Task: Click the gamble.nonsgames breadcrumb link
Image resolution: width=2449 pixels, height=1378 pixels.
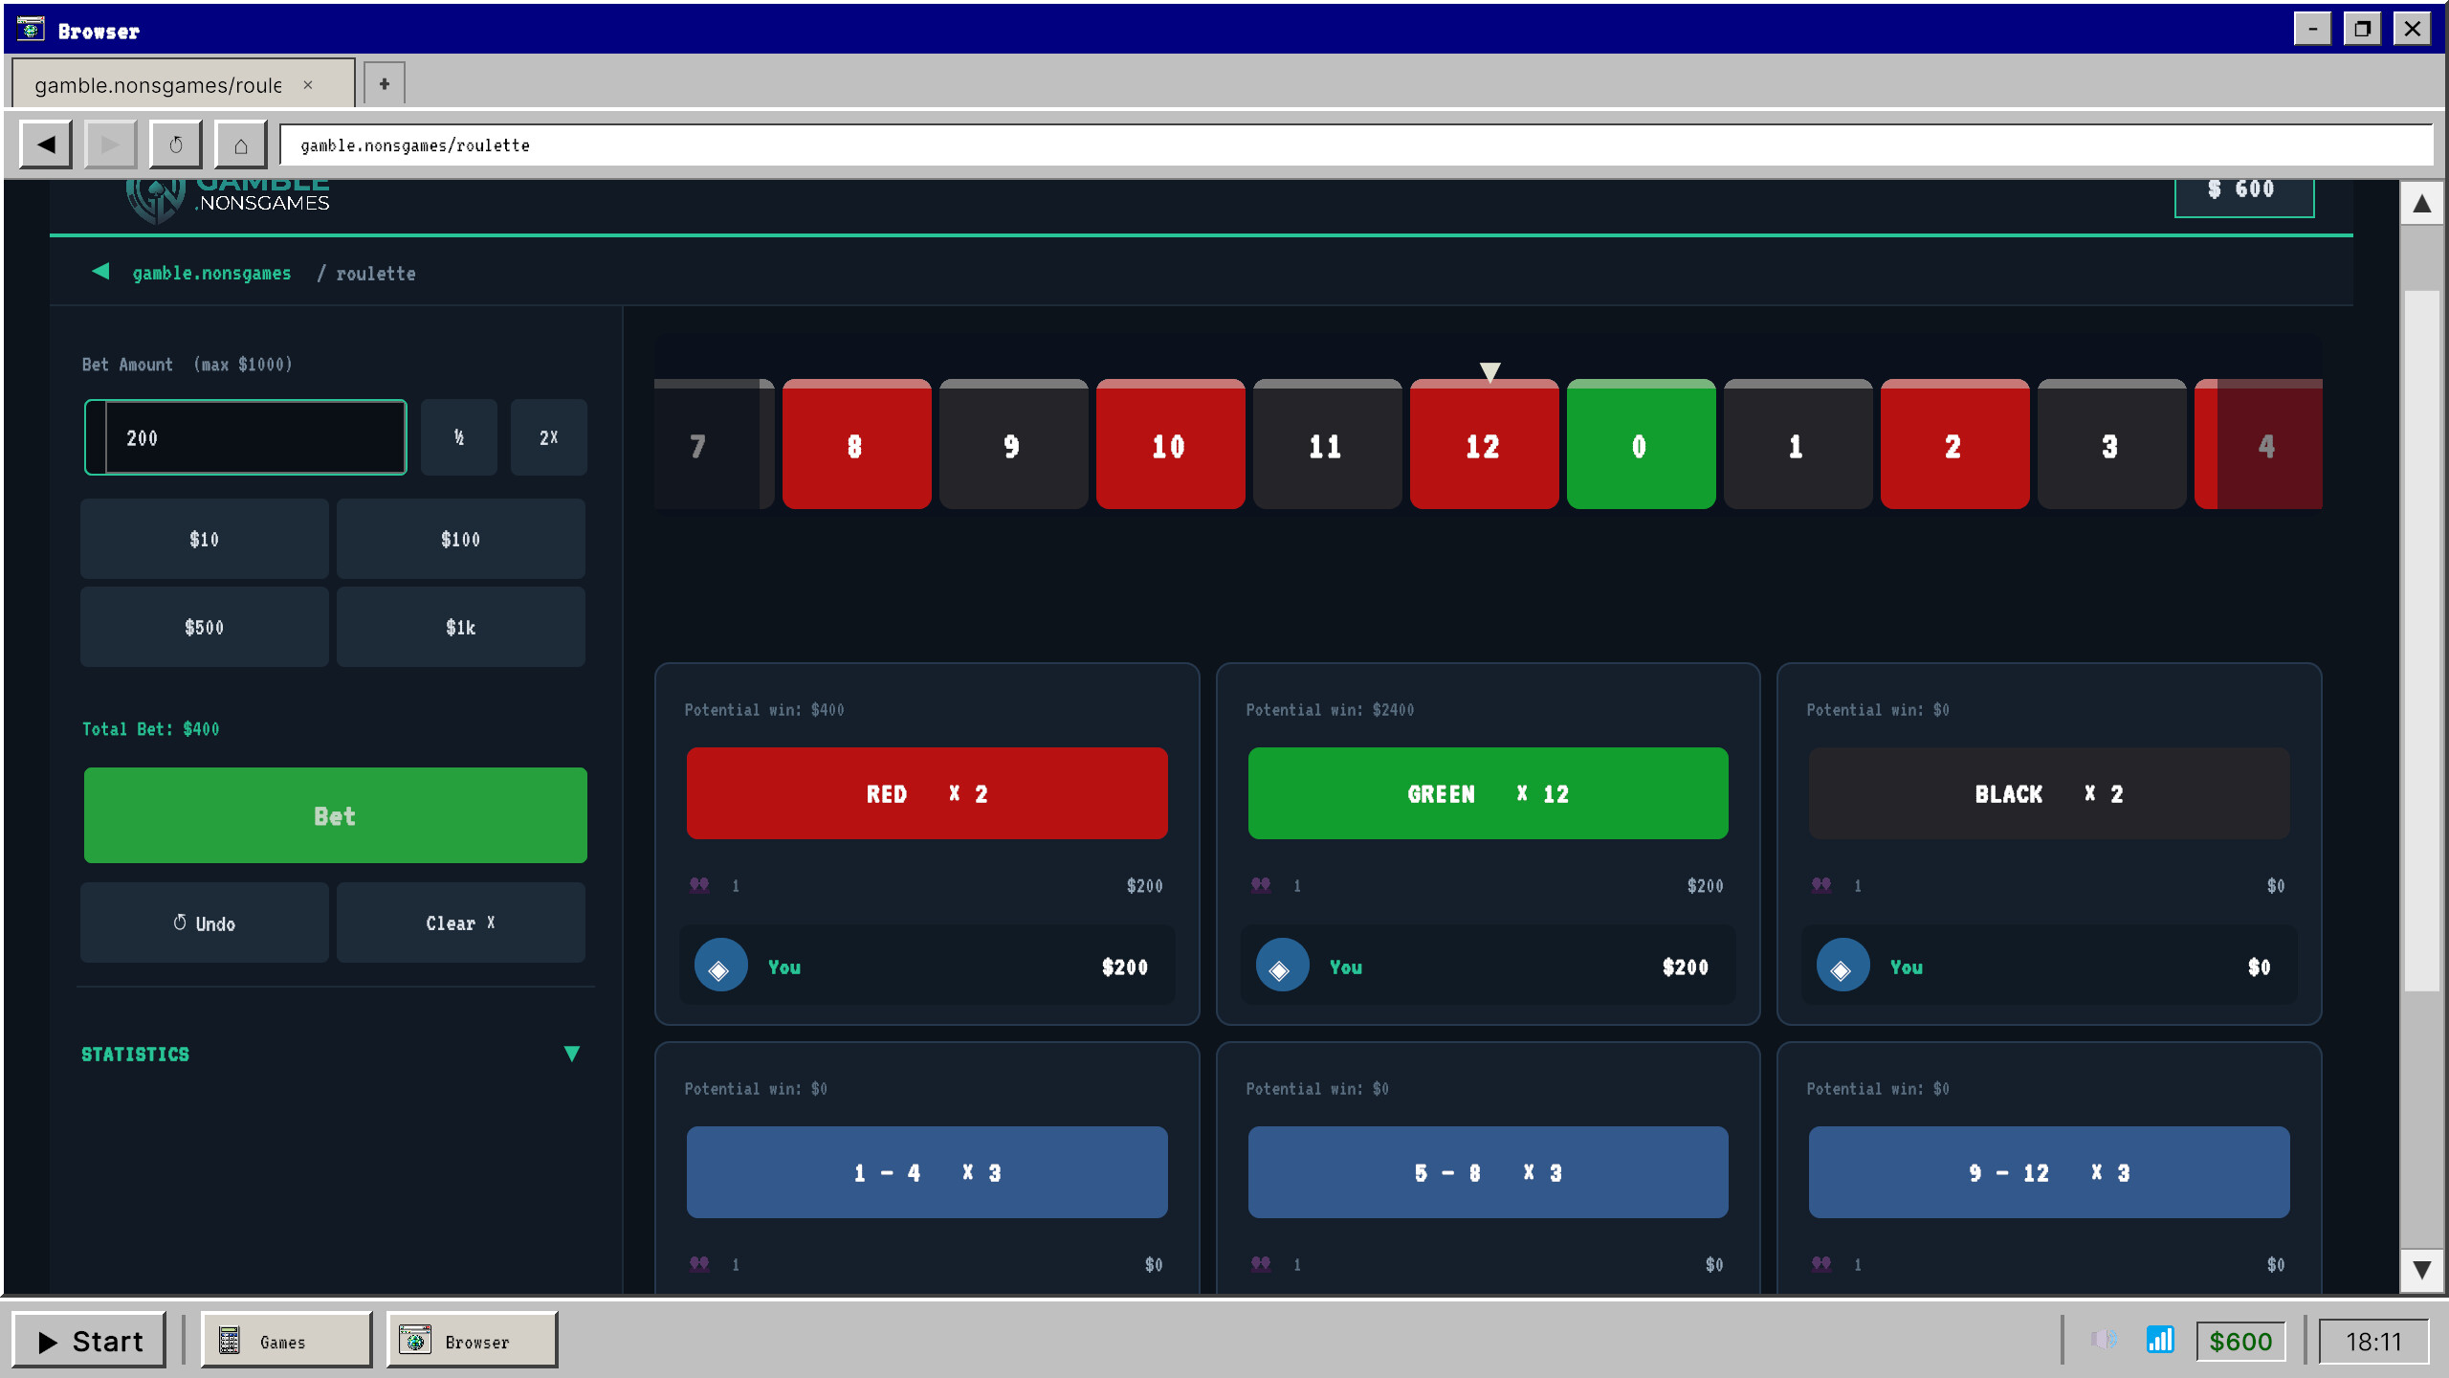Action: pos(211,273)
